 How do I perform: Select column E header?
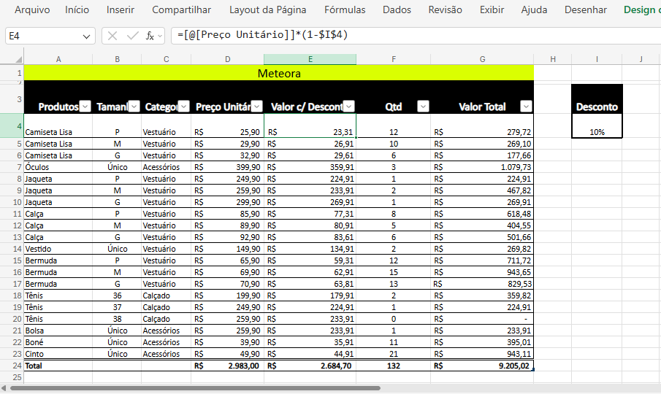[x=310, y=59]
